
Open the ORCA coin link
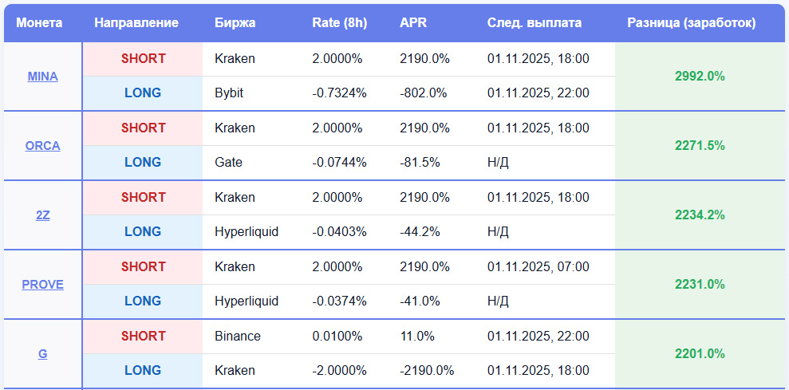coord(42,146)
